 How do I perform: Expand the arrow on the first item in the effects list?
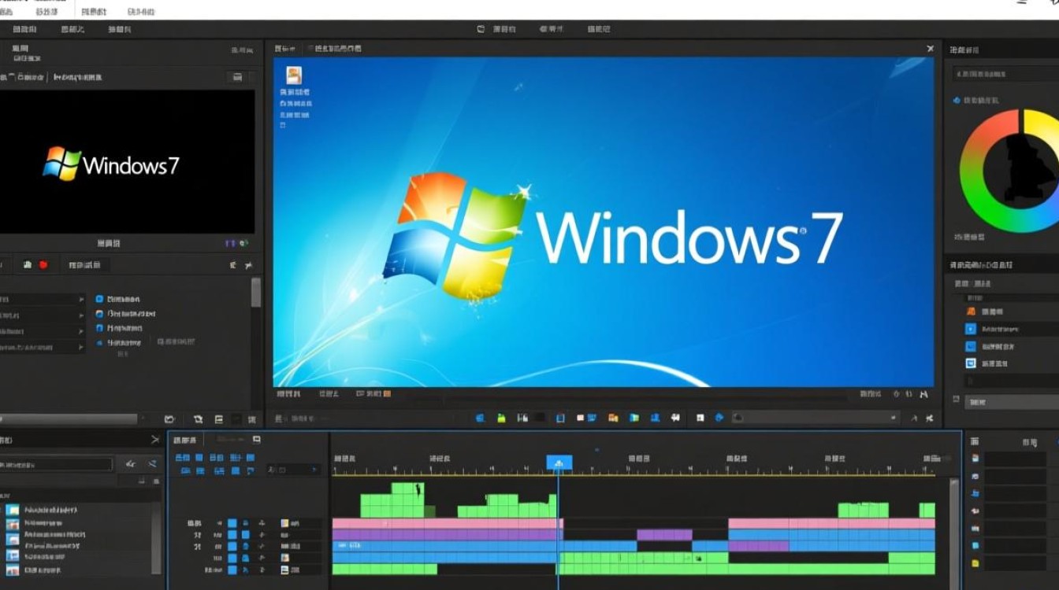(81, 300)
